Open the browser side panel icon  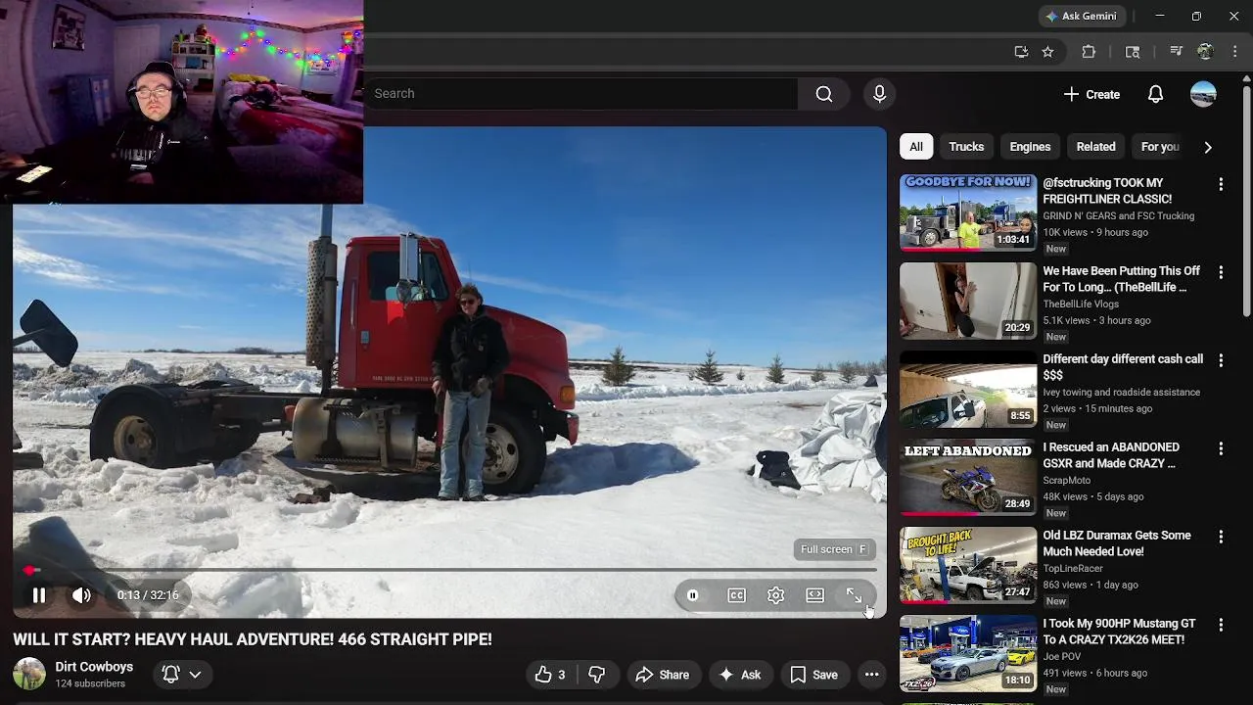1133,52
